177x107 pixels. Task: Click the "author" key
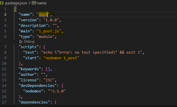click(x=27, y=75)
